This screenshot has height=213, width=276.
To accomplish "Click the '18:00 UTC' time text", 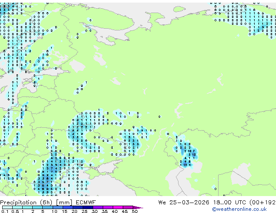I will tap(229, 203).
